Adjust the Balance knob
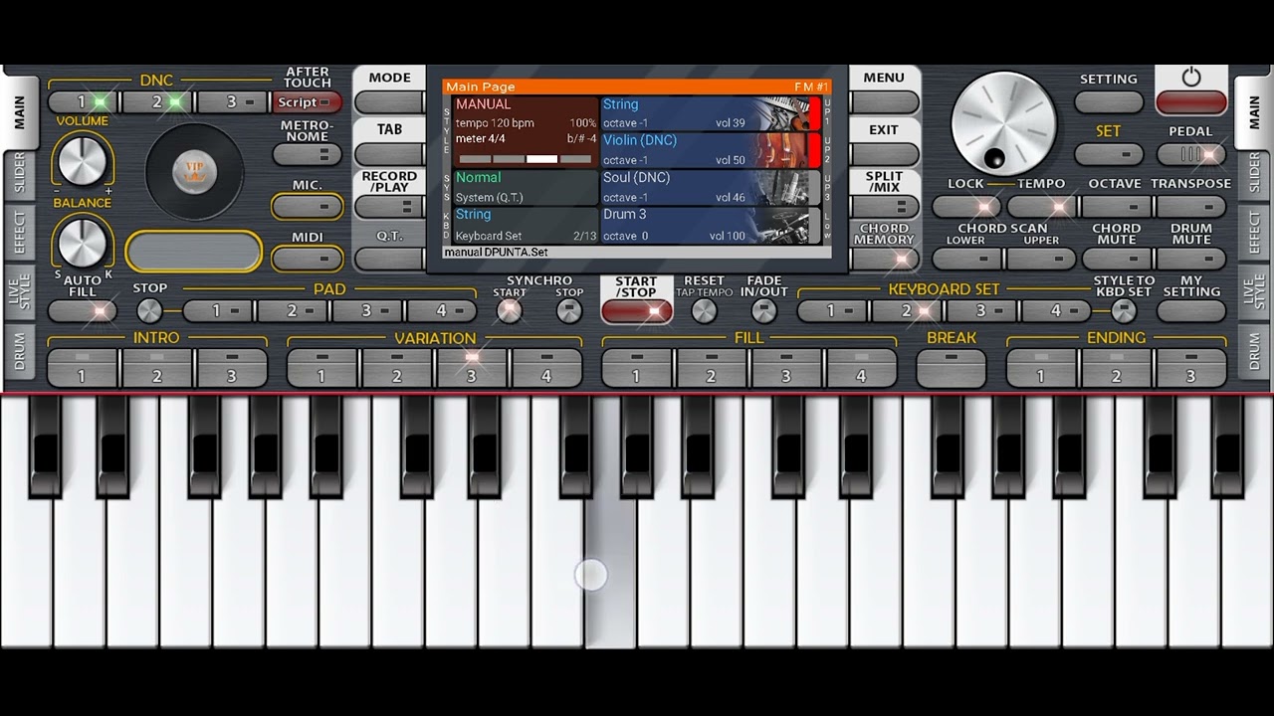The width and height of the screenshot is (1274, 716). coord(83,242)
